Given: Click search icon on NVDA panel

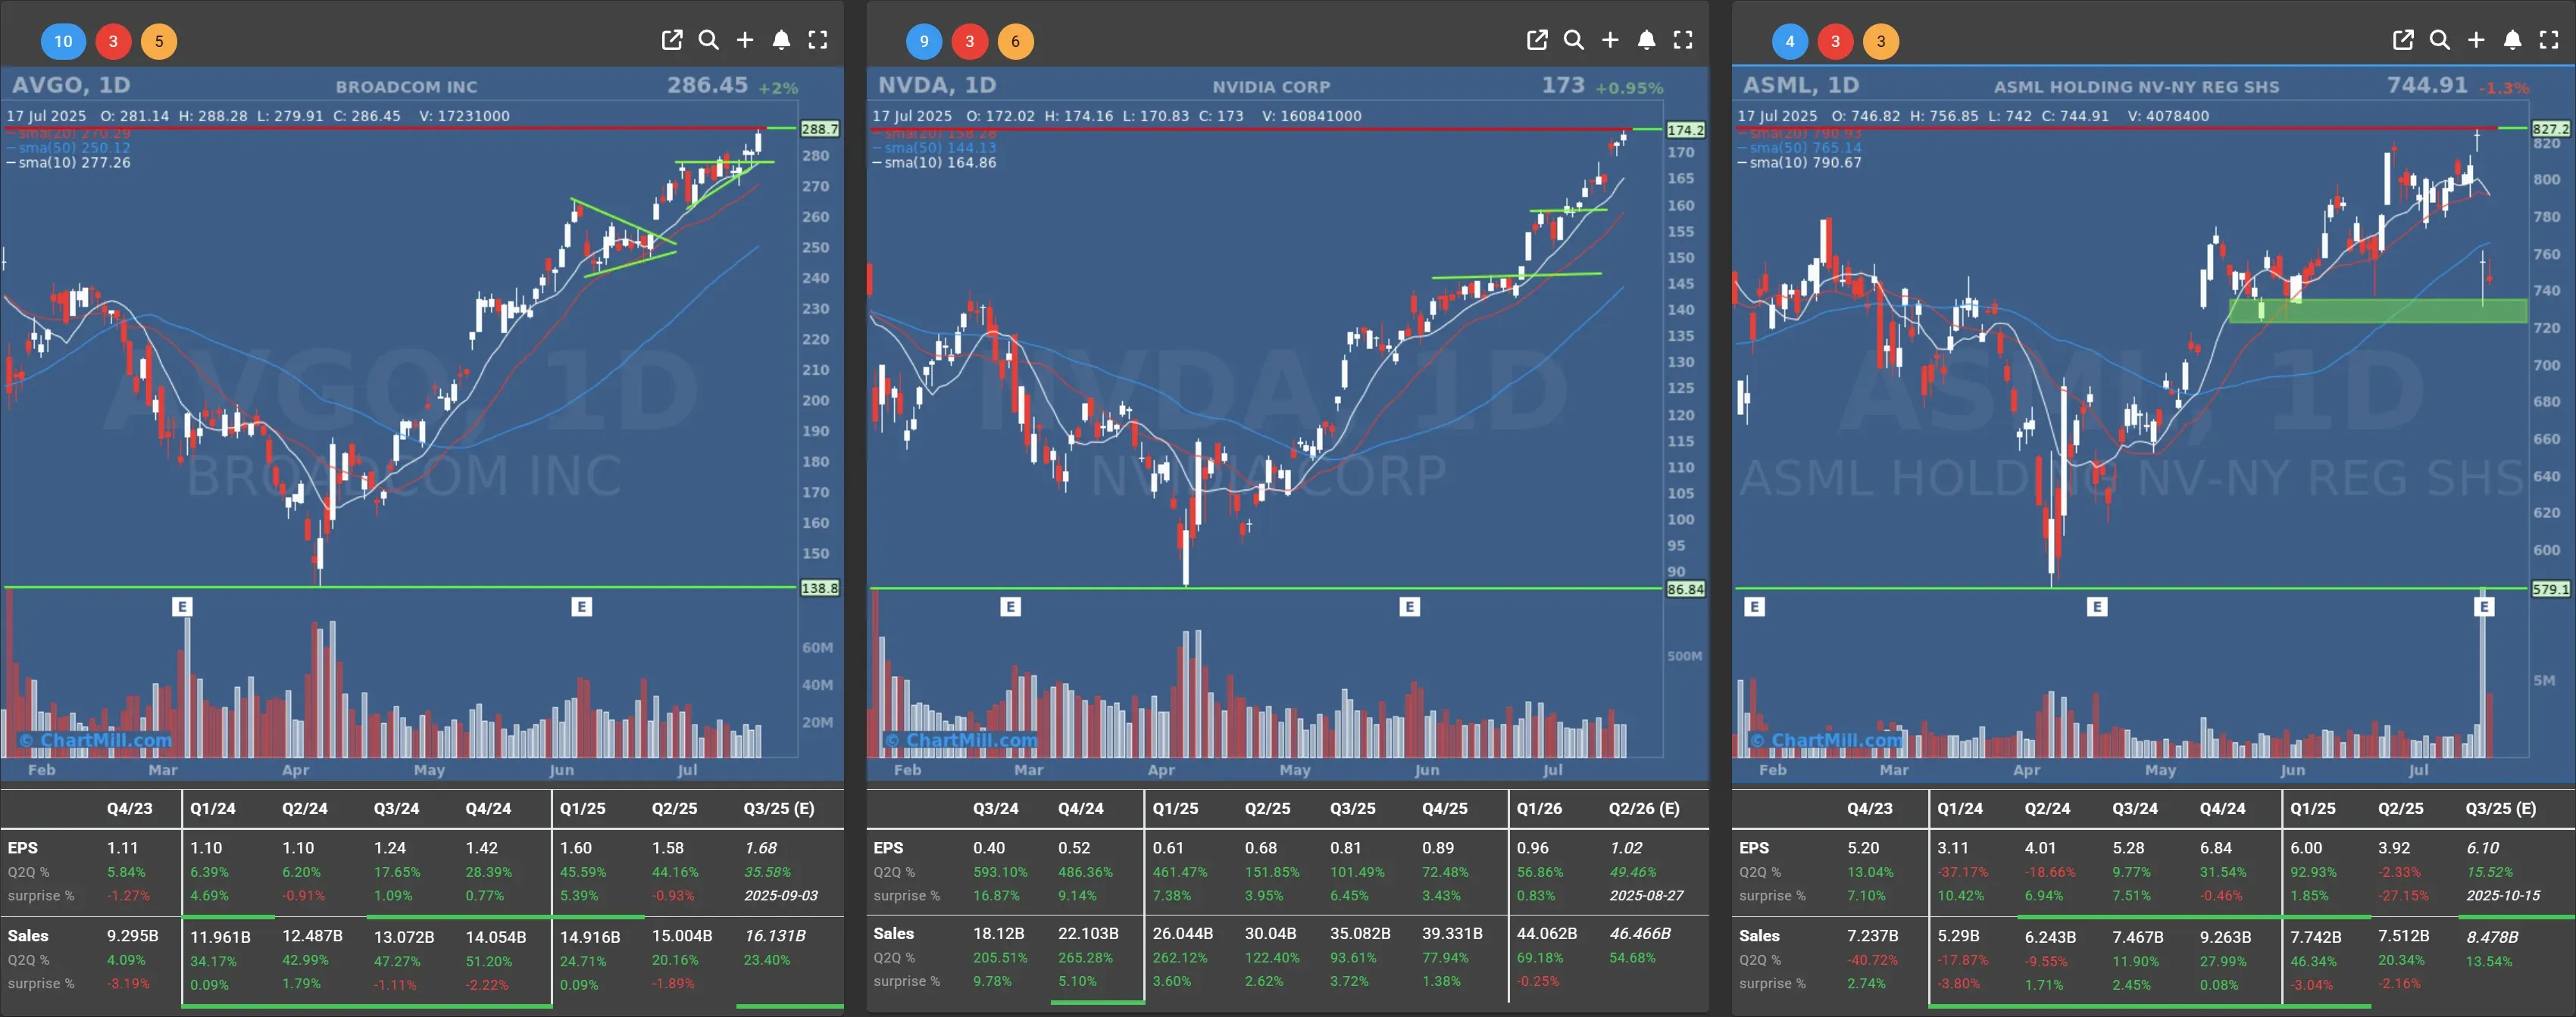Looking at the screenshot, I should pyautogui.click(x=1573, y=40).
